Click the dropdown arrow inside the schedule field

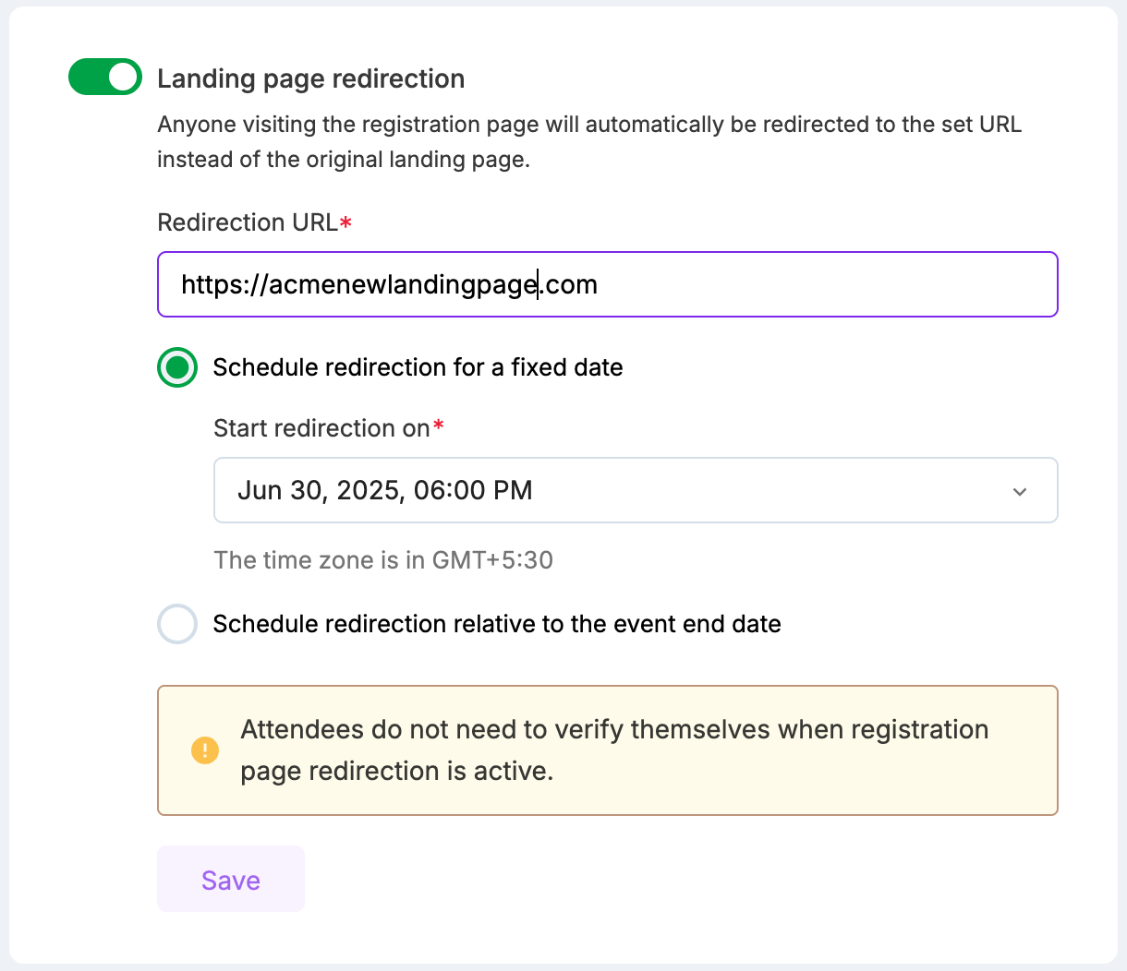tap(1020, 492)
